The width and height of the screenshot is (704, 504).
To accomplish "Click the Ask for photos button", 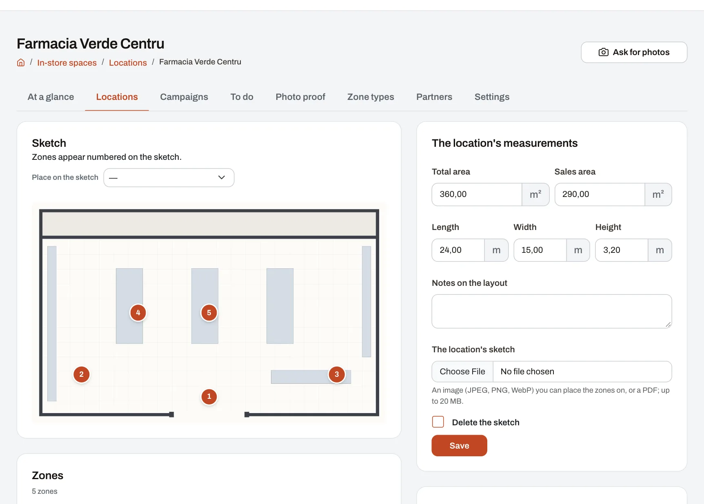I will tap(634, 52).
